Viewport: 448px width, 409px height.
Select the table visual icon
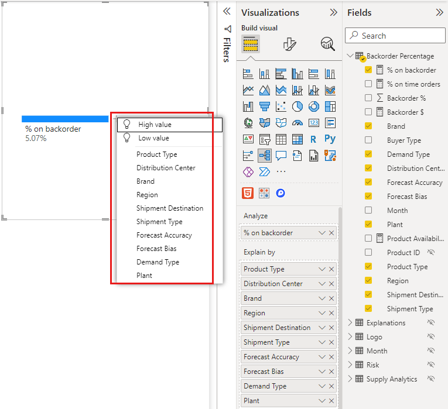pyautogui.click(x=281, y=139)
